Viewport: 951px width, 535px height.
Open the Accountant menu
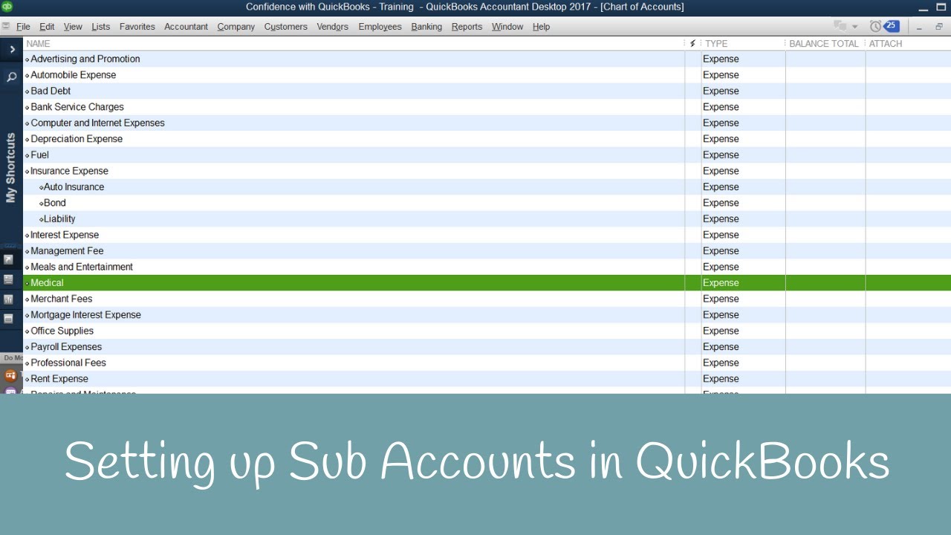(186, 27)
